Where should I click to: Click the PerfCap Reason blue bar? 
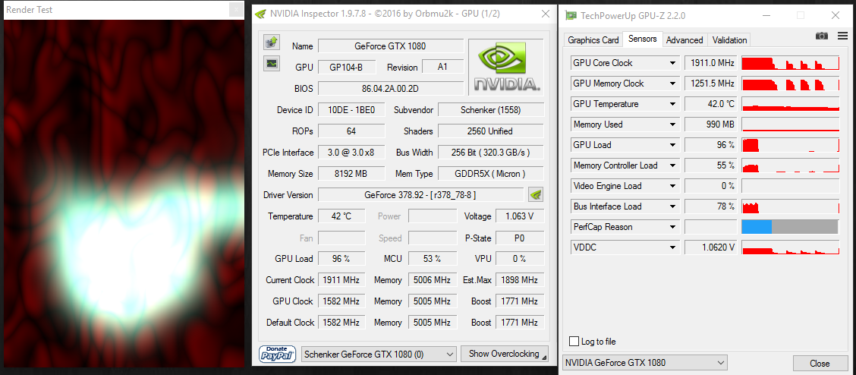click(757, 227)
